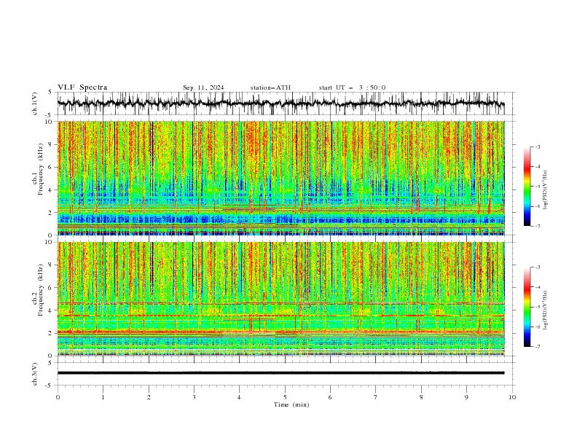577x446 pixels.
Task: Click time axis tick "9"
Action: 466,397
